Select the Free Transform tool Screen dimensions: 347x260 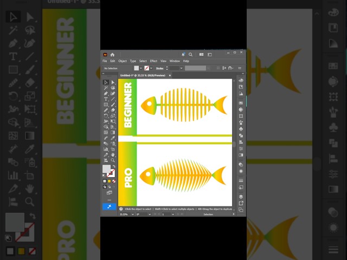click(113, 121)
